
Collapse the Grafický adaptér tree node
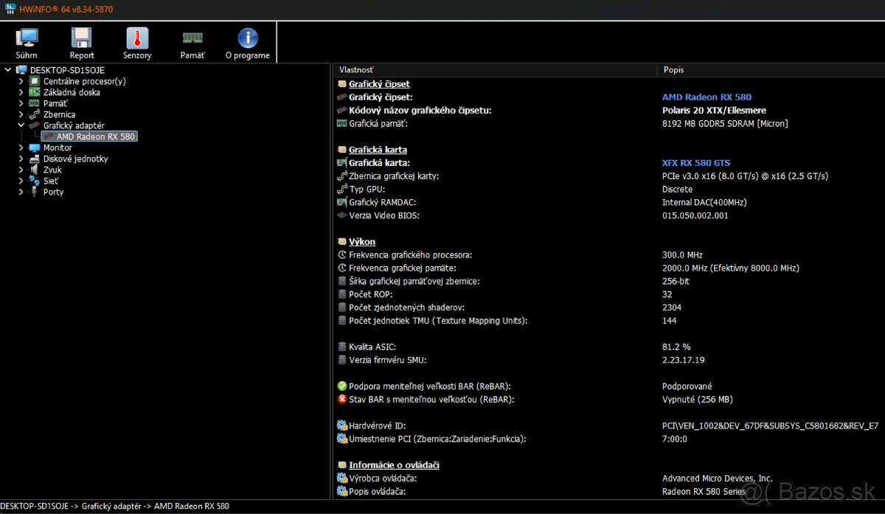21,125
